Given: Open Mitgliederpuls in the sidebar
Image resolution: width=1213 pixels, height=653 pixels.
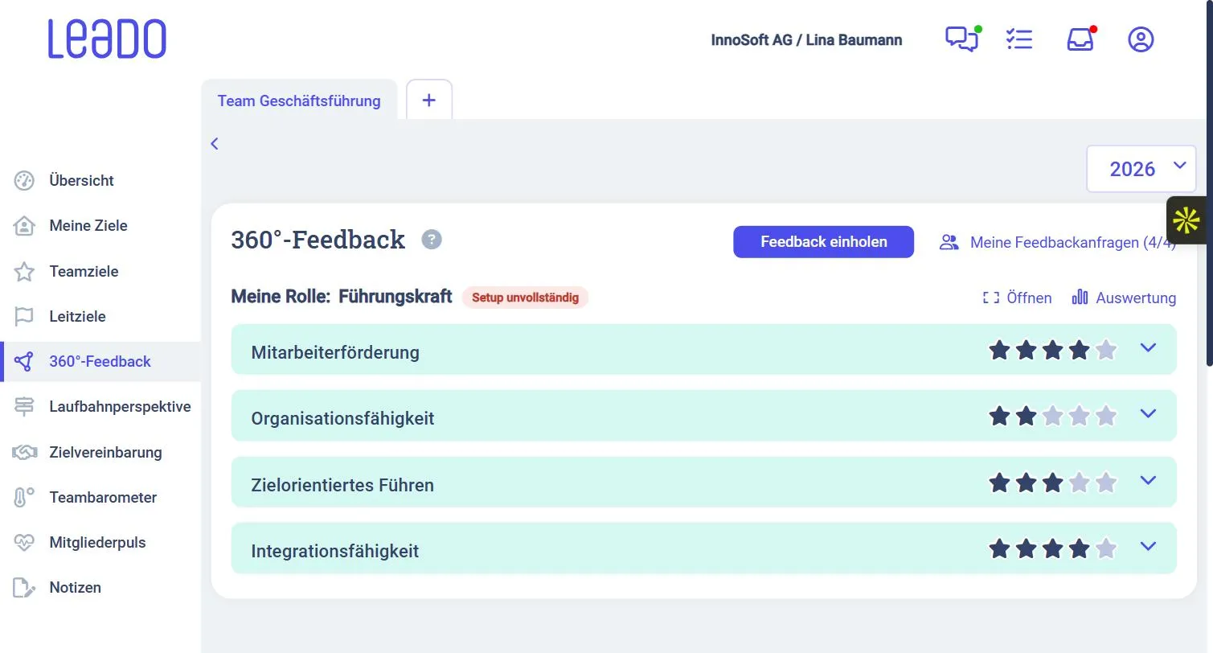Looking at the screenshot, I should [100, 542].
